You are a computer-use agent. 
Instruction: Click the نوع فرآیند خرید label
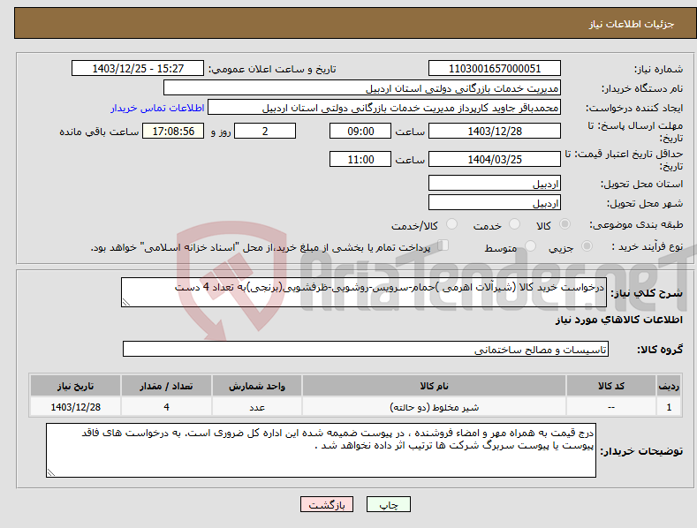tap(648, 246)
